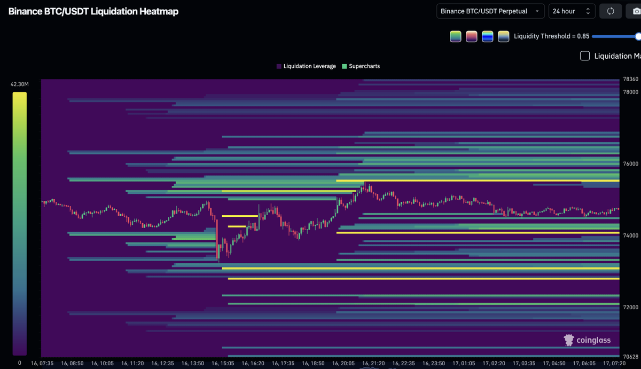The image size is (641, 369).
Task: Click the 42.30M scale maximum label
Action: pos(19,84)
